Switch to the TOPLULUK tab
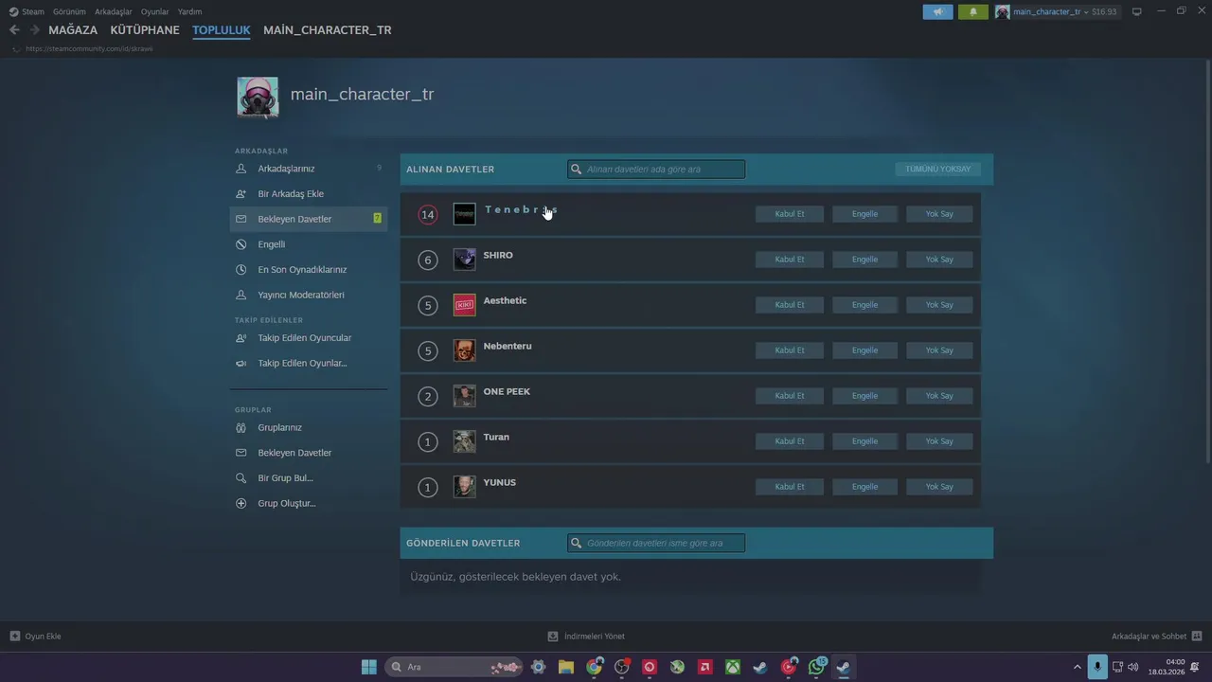 [x=222, y=30]
